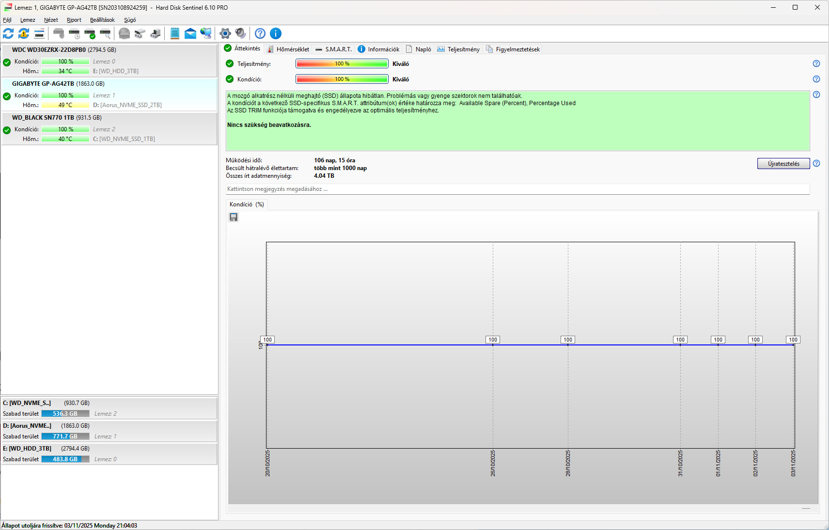Select the WDC WD30EZRX-22D8PB0 disk

[x=109, y=60]
